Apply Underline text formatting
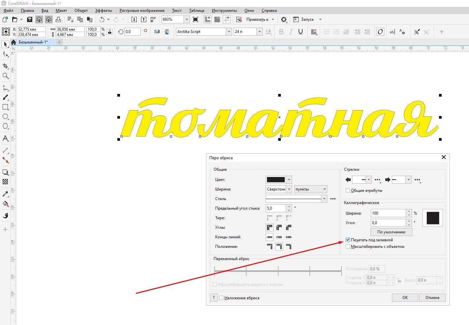Screen dimensions: 469x325 tap(300, 32)
